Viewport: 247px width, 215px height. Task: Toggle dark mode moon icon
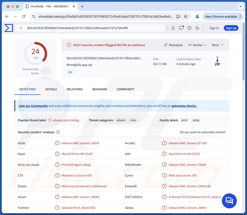pyautogui.click(x=197, y=28)
